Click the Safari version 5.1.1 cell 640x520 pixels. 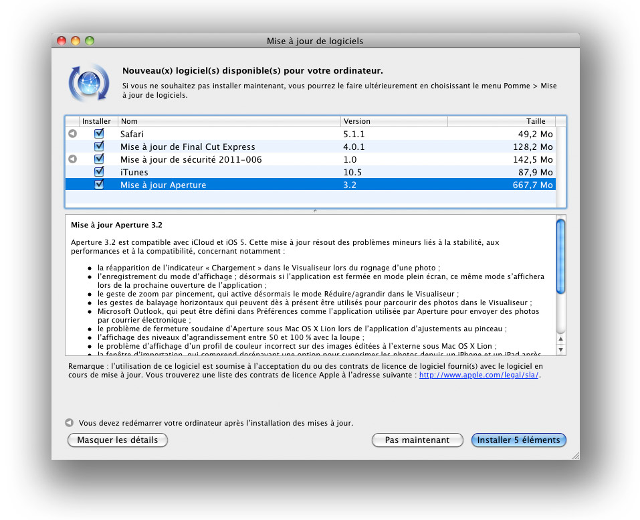pyautogui.click(x=354, y=134)
